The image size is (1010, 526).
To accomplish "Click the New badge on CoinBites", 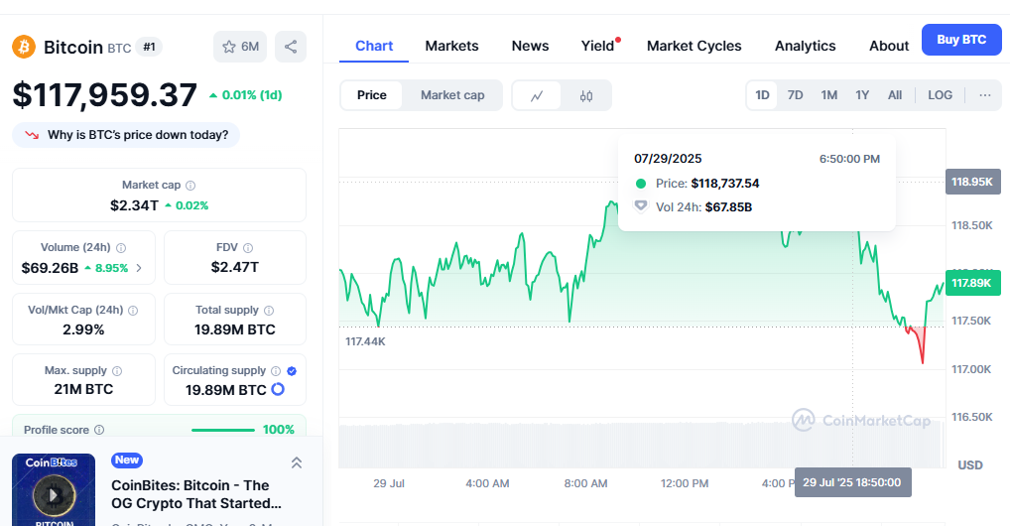I will pyautogui.click(x=127, y=460).
